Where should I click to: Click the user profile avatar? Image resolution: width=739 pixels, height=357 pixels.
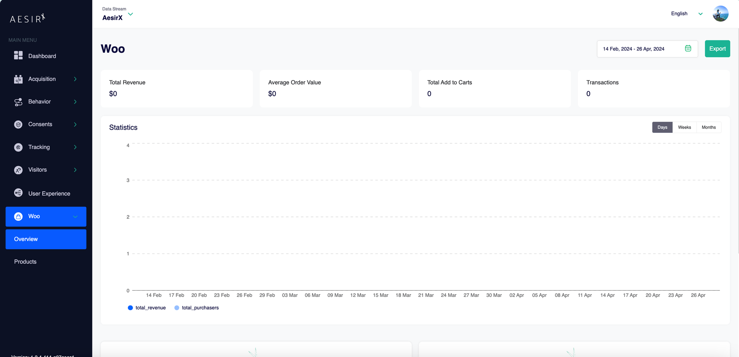click(720, 13)
